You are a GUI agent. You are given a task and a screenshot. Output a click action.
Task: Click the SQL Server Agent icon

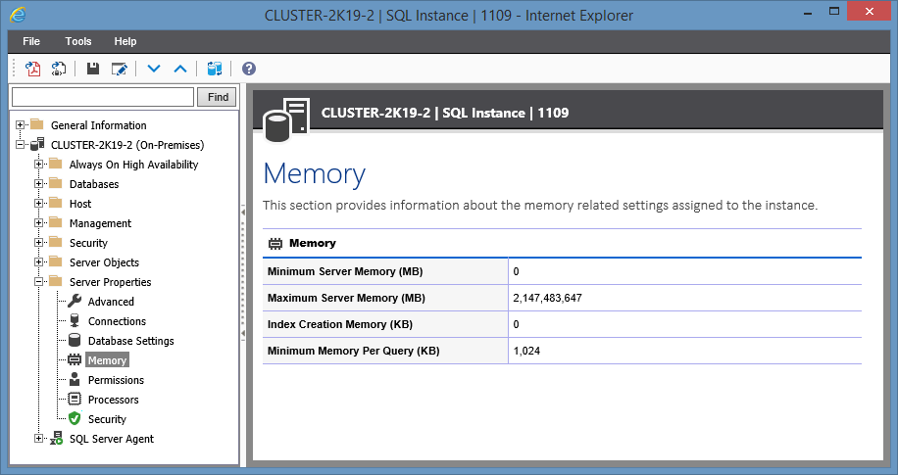(x=56, y=439)
